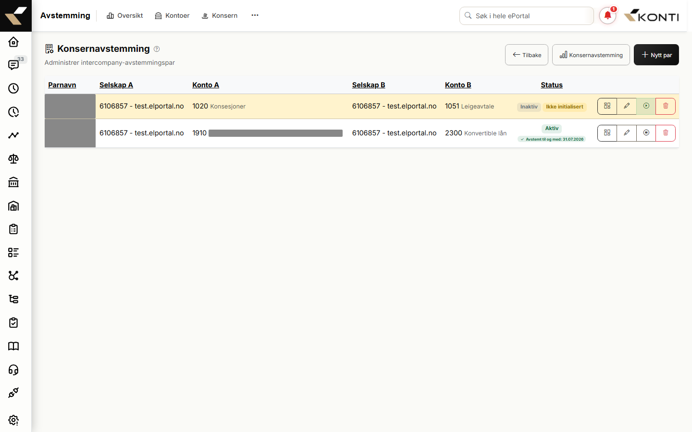The image size is (692, 432).
Task: Delete the 1020 Konsesjoner pair
Action: coord(666,106)
